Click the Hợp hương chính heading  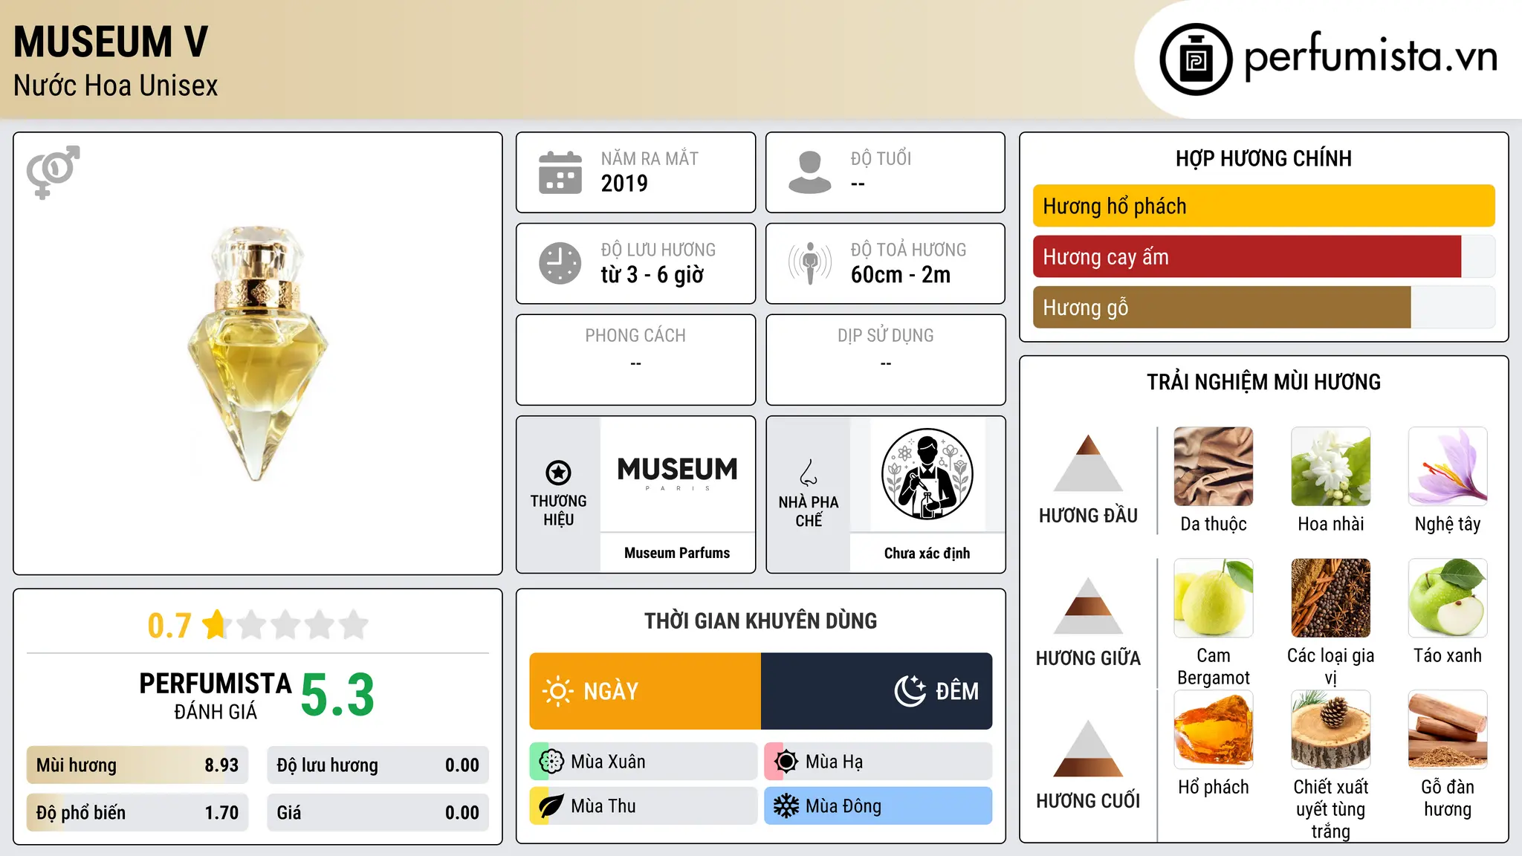(x=1263, y=158)
